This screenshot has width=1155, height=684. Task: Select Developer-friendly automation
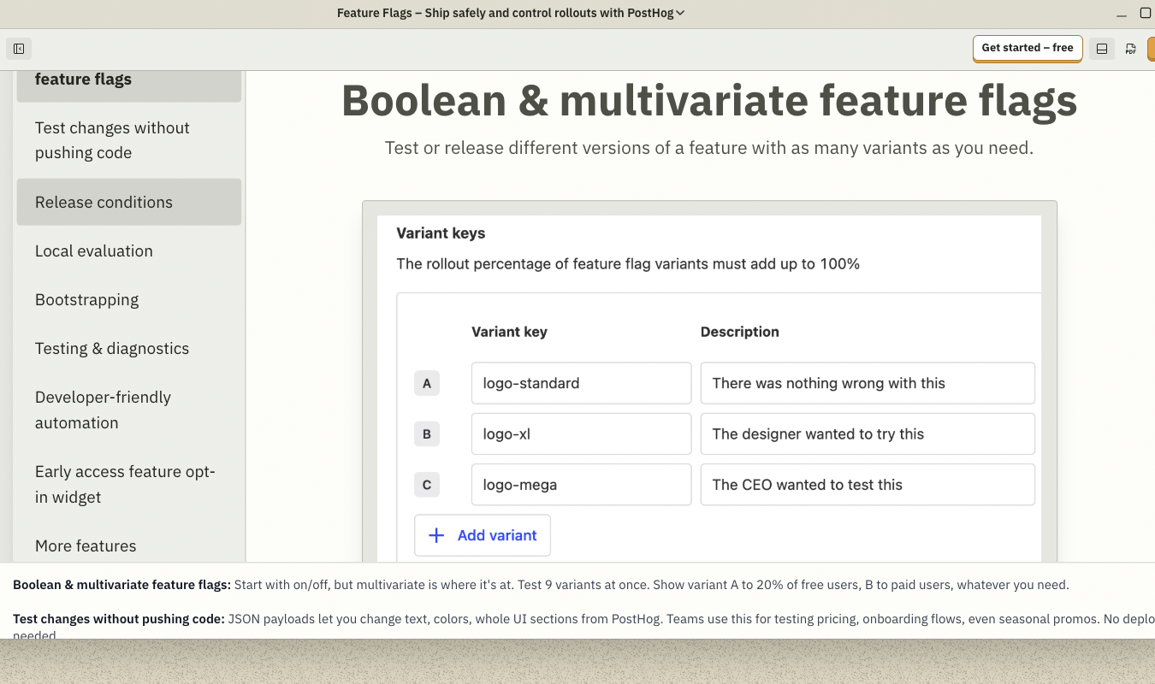[103, 410]
